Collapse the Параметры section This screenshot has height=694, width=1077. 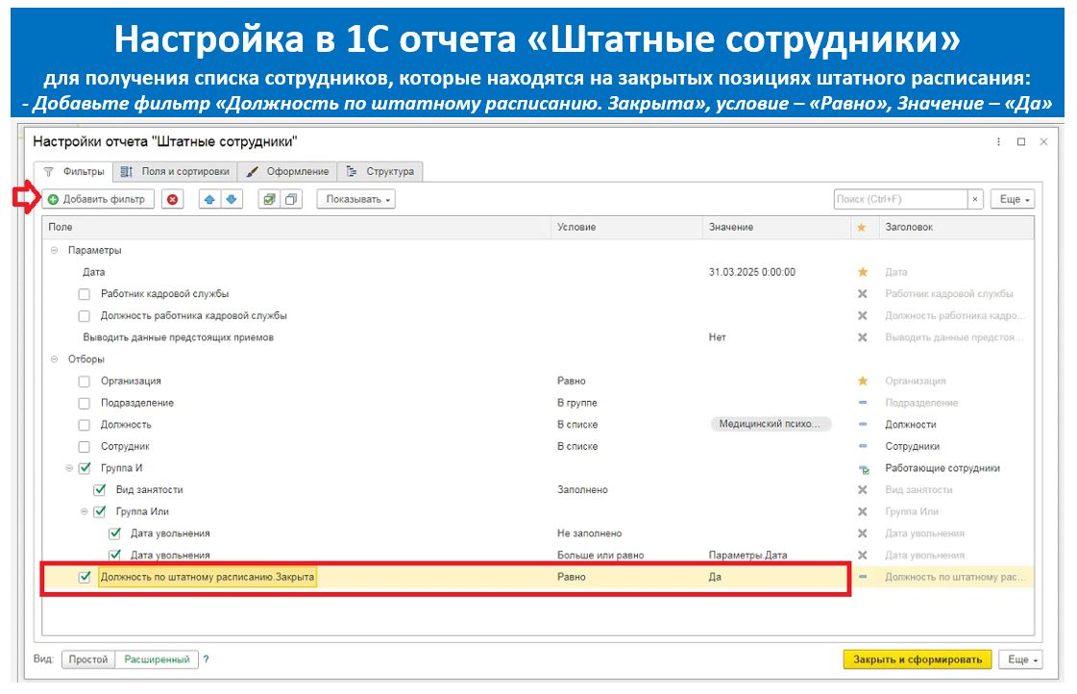(54, 251)
